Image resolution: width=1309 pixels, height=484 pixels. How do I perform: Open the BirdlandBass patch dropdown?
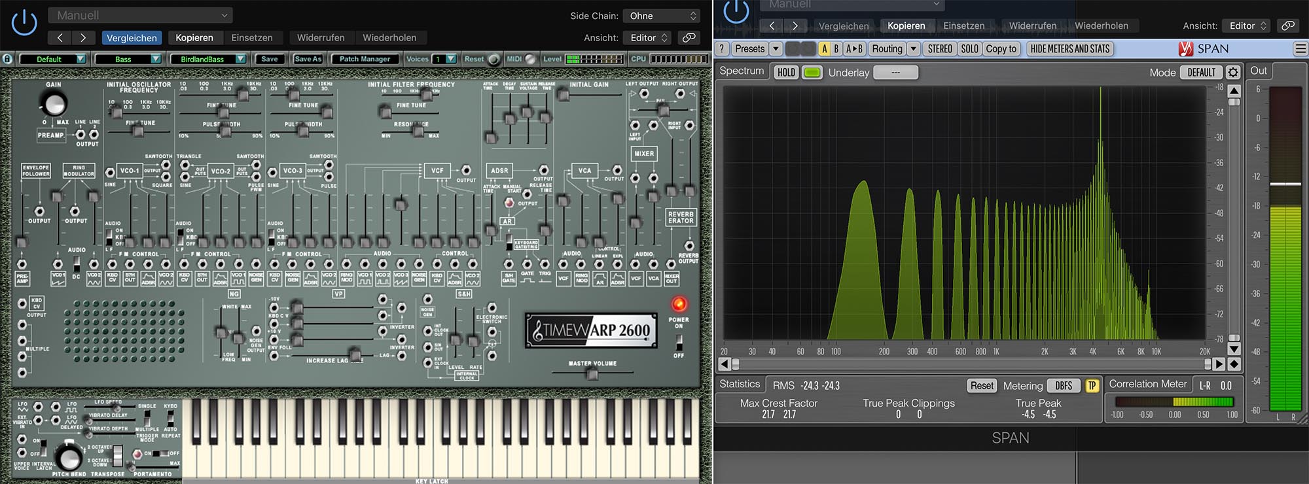pyautogui.click(x=208, y=59)
